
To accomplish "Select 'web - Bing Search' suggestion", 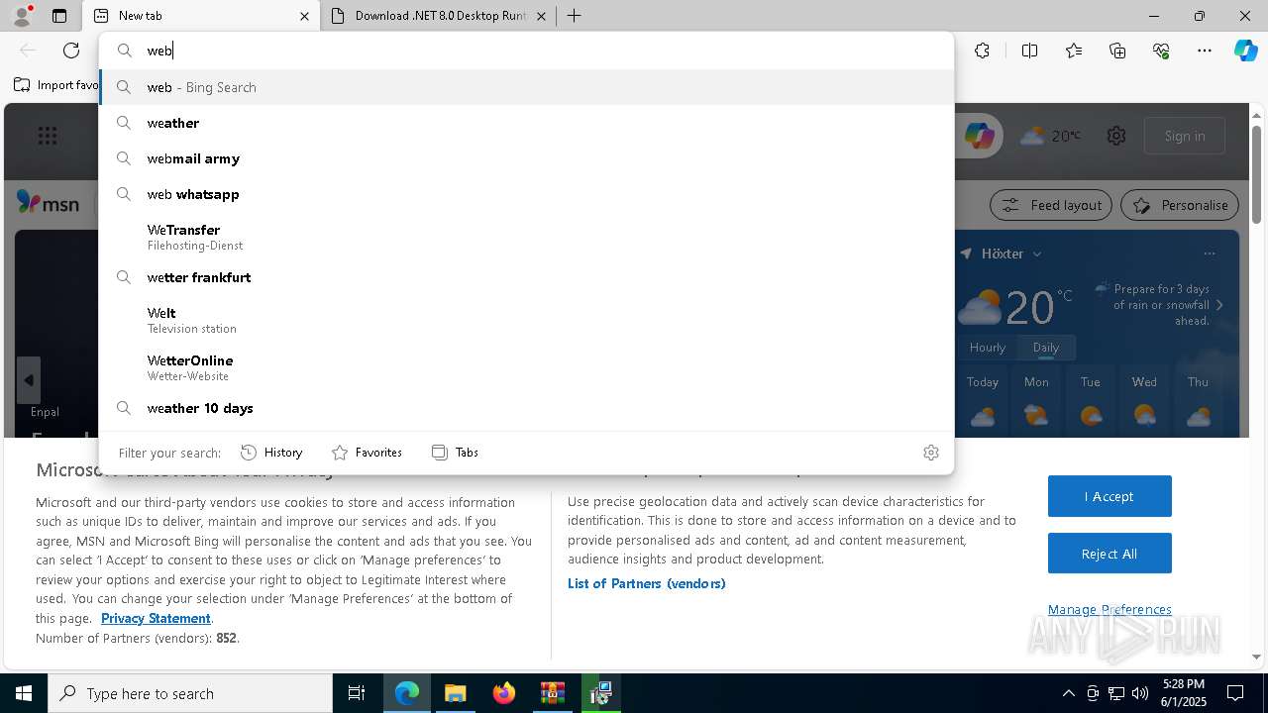I will click(x=526, y=87).
